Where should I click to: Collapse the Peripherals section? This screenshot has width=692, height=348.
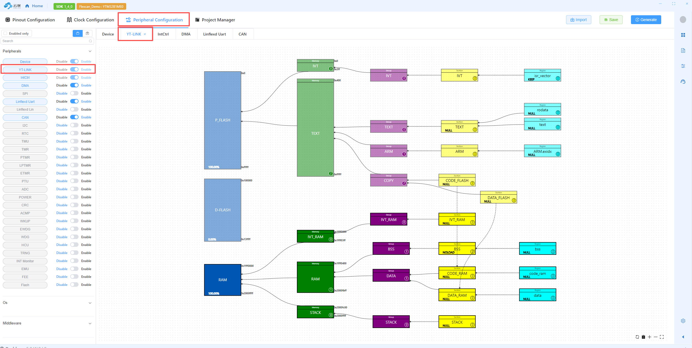point(90,51)
